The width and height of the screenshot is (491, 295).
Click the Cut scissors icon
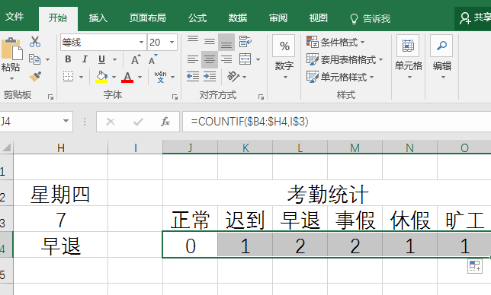pos(35,42)
